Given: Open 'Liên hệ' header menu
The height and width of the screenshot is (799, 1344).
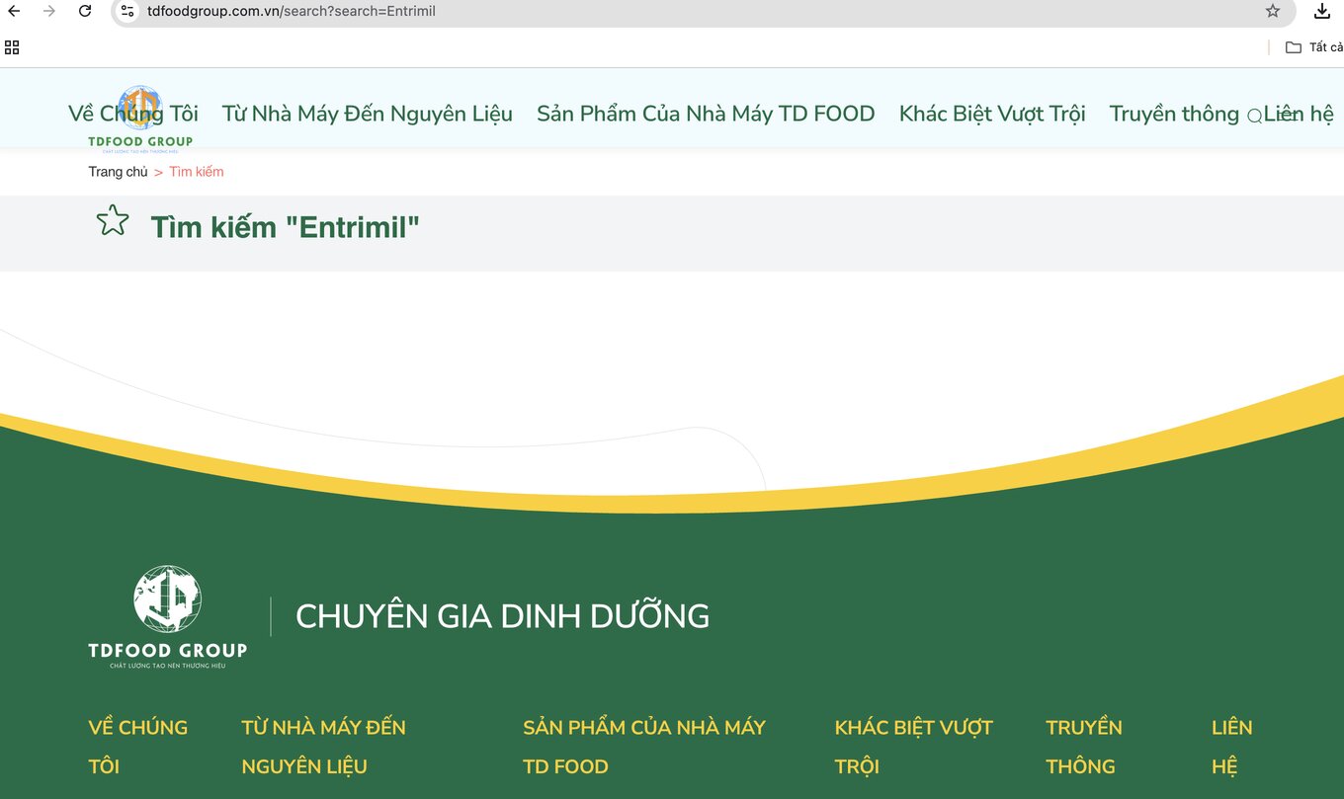Looking at the screenshot, I should [x=1299, y=114].
